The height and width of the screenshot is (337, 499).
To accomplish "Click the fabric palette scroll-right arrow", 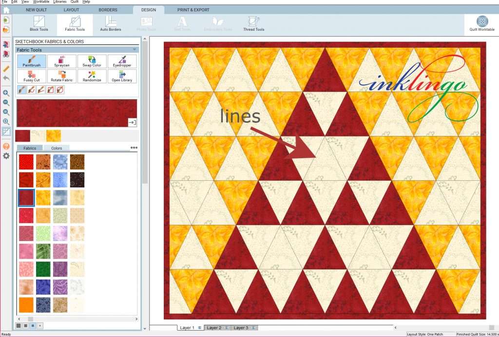I will click(x=136, y=319).
